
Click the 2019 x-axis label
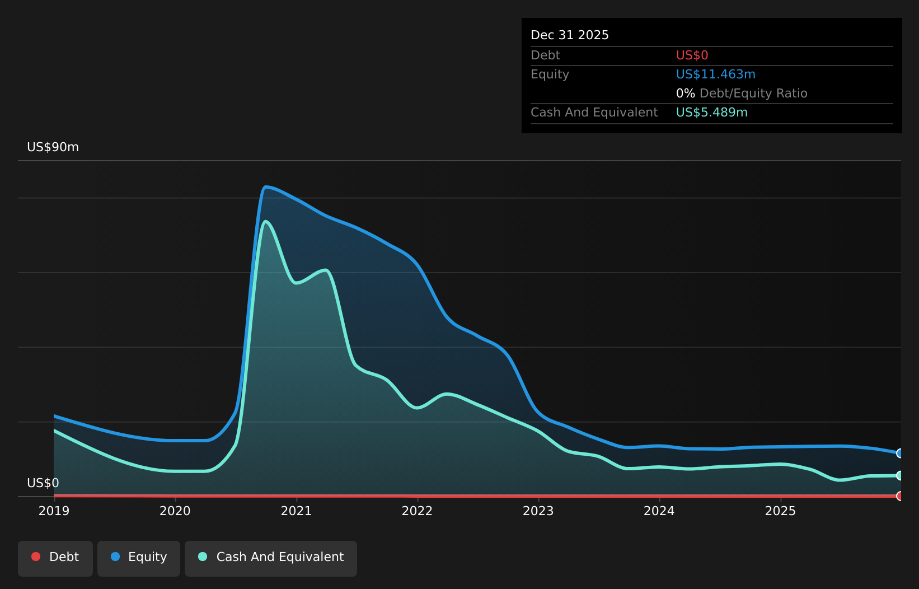[54, 511]
